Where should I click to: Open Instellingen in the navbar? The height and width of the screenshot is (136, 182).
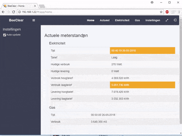[x=153, y=20]
